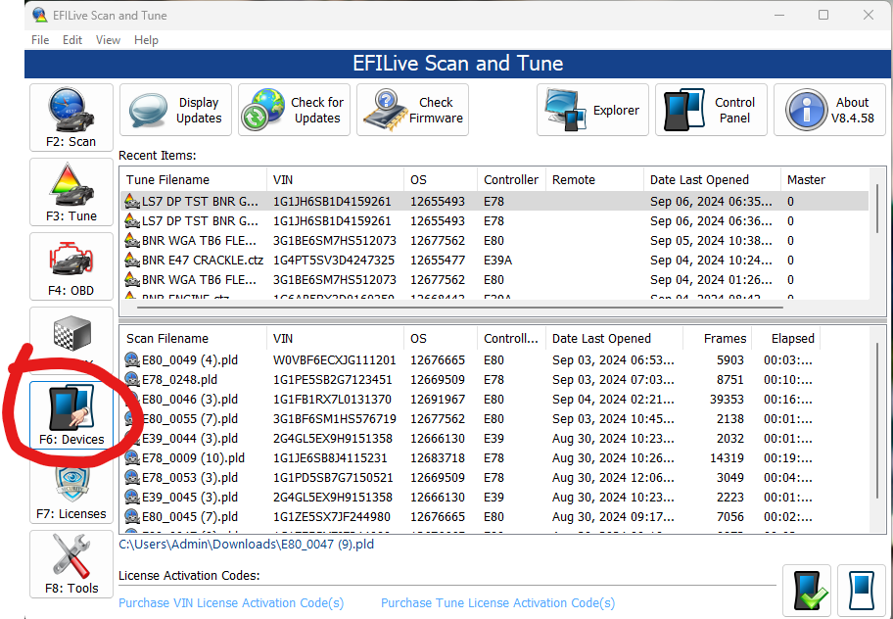Sort scan list by Elapsed column header
893x619 pixels.
click(786, 338)
